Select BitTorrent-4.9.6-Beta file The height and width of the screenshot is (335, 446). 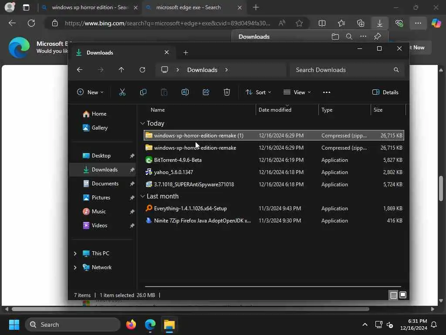click(274, 160)
